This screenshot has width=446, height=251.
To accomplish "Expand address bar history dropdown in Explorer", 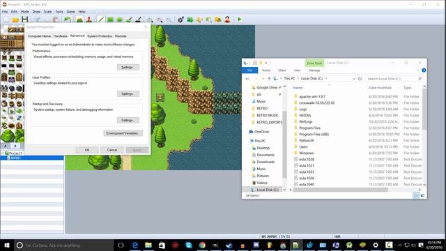I will [x=354, y=79].
